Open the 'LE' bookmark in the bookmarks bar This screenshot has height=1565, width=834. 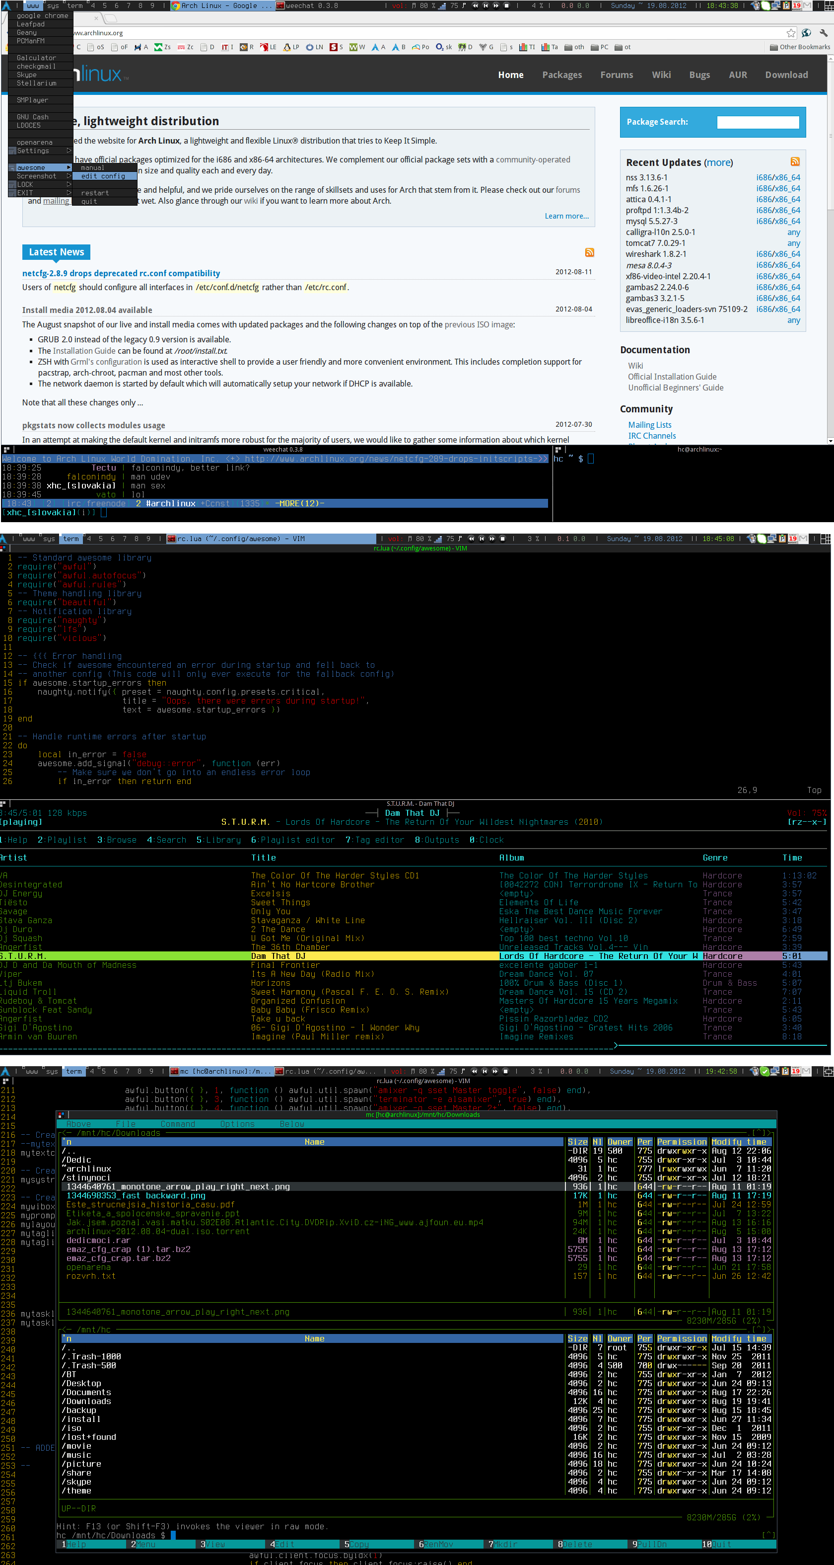click(268, 47)
